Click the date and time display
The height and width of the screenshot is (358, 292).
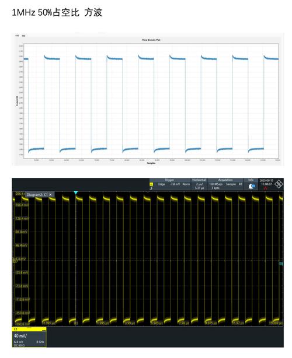point(266,182)
